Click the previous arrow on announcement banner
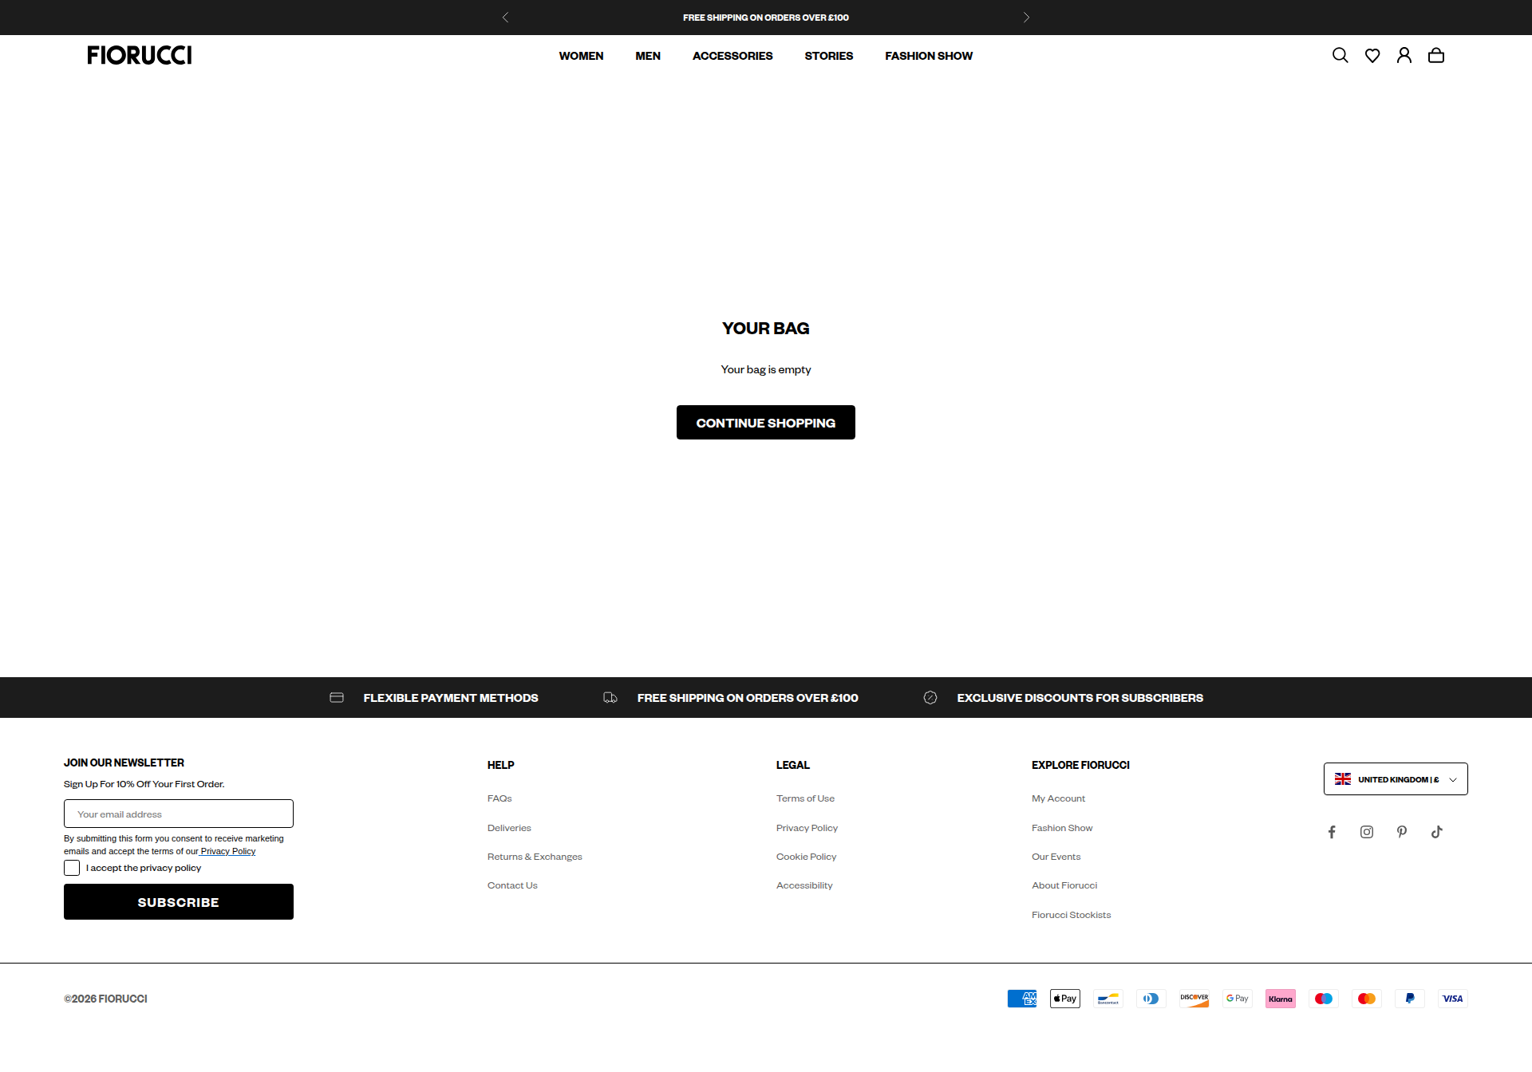 (x=505, y=17)
